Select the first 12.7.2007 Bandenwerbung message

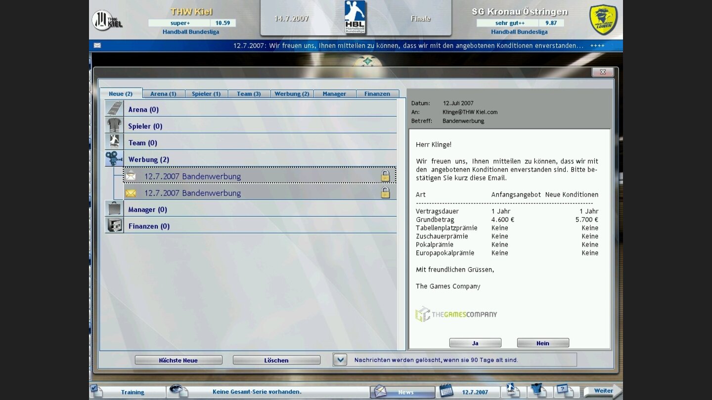[x=260, y=176]
